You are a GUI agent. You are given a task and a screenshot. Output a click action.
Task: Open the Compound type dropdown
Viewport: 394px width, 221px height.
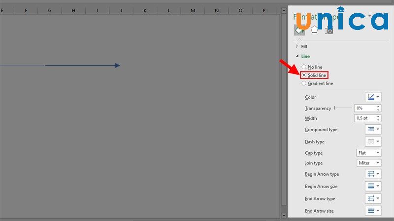coord(373,129)
